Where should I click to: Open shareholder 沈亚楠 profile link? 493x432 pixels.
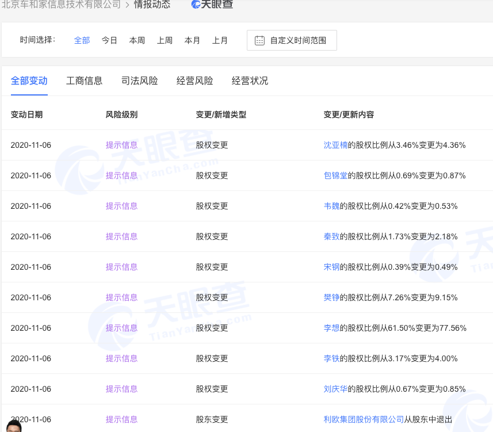tap(336, 145)
